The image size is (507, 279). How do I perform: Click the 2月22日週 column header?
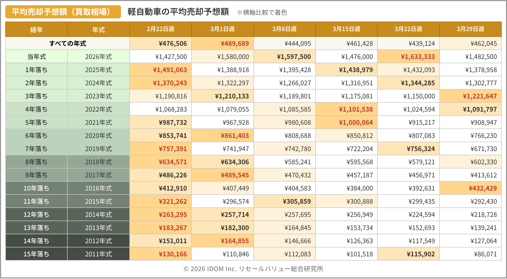[x=160, y=29]
